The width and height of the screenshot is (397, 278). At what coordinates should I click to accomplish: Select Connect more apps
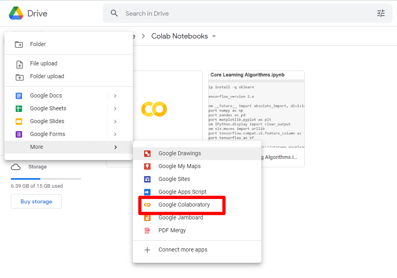point(183,250)
